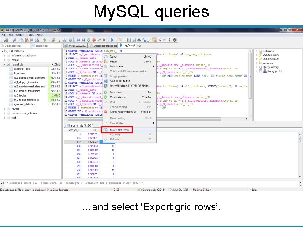Choose Delete selected row(s) in context menu
The height and width of the screenshot is (227, 303).
click(130, 112)
